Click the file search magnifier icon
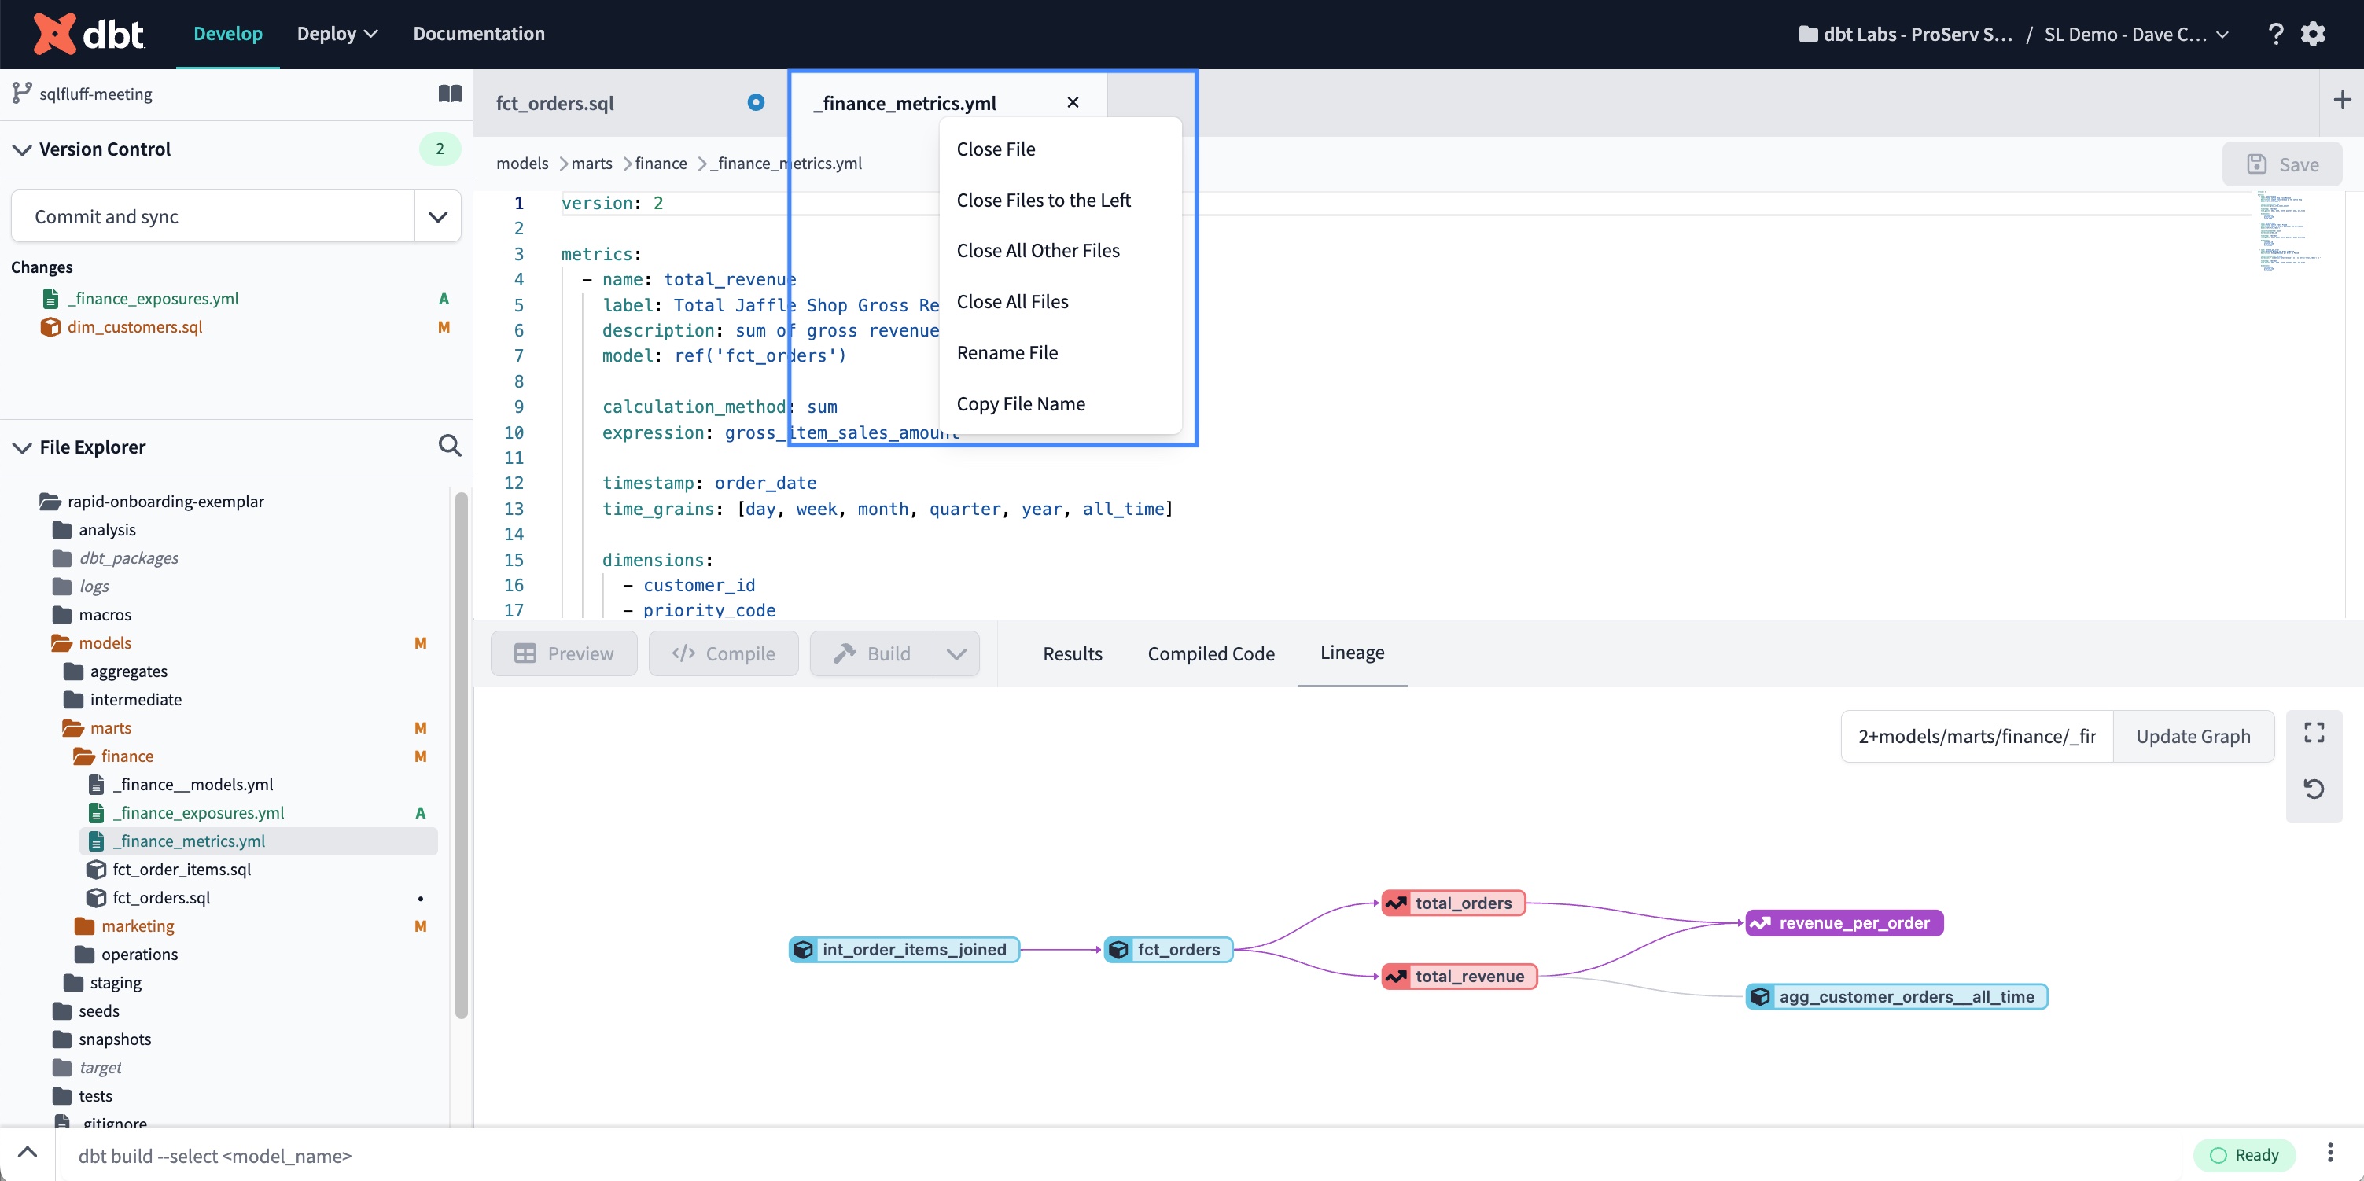 click(x=450, y=446)
